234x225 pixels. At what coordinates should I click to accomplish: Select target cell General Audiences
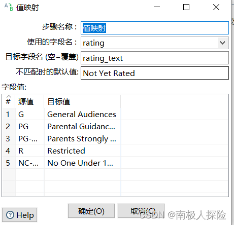tap(82, 114)
